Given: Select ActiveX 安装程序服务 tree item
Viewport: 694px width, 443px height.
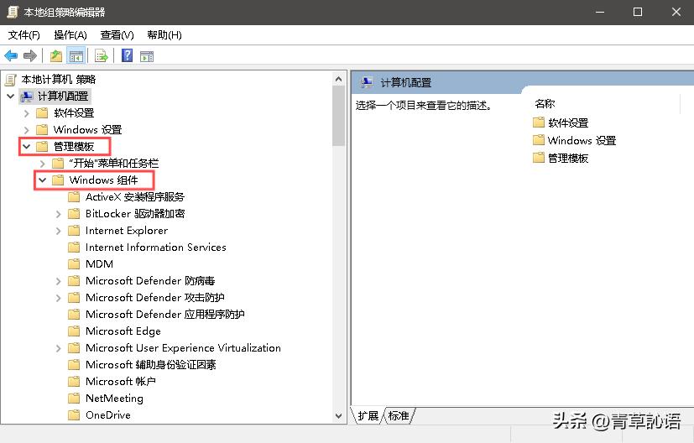Looking at the screenshot, I should pos(134,197).
